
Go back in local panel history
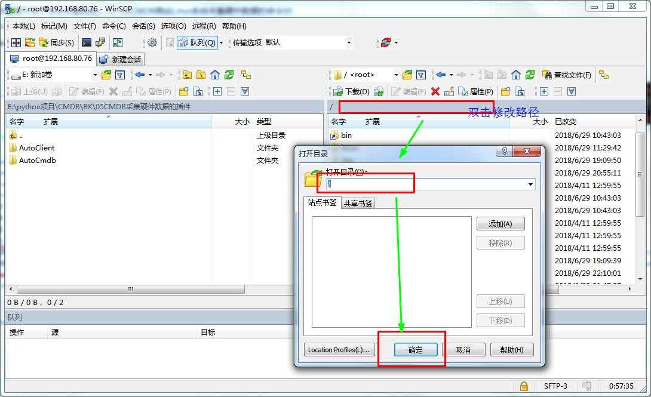pos(140,75)
